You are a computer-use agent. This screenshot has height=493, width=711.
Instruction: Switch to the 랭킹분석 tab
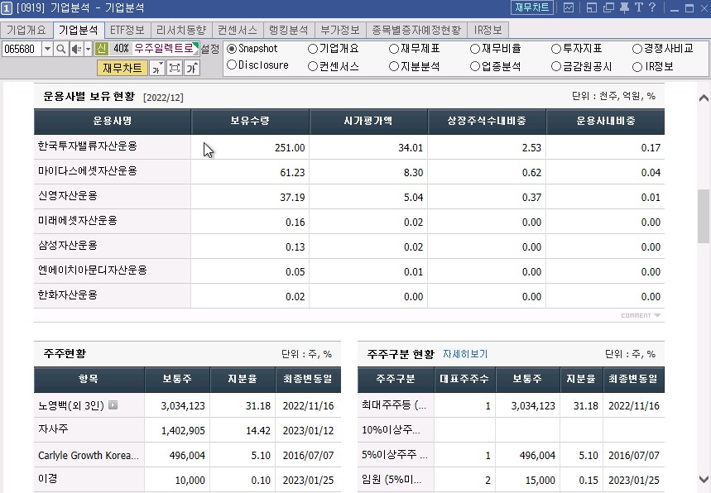pyautogui.click(x=289, y=30)
